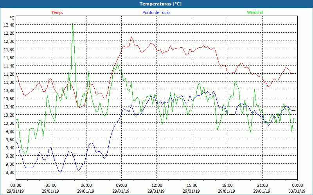Click the 30/01/19 date label
313x195 pixels.
point(297,191)
